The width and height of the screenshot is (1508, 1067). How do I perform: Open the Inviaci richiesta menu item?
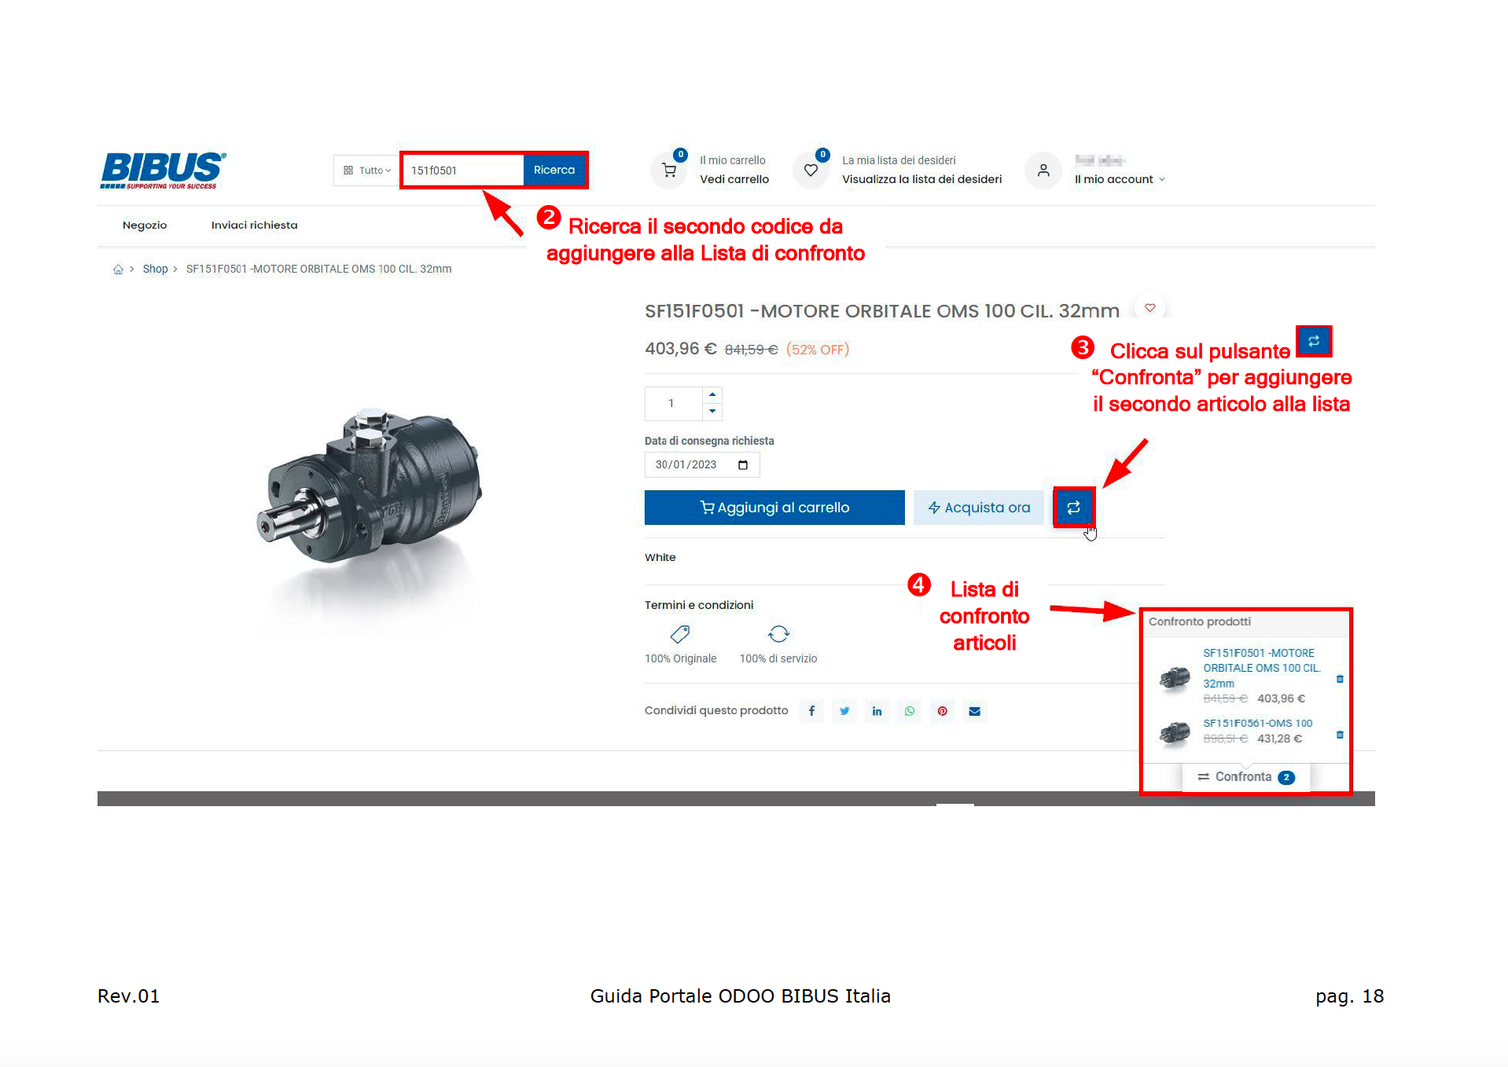tap(254, 225)
